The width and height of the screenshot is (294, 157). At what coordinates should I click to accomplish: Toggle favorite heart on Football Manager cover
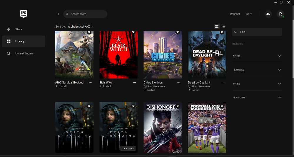222,106
